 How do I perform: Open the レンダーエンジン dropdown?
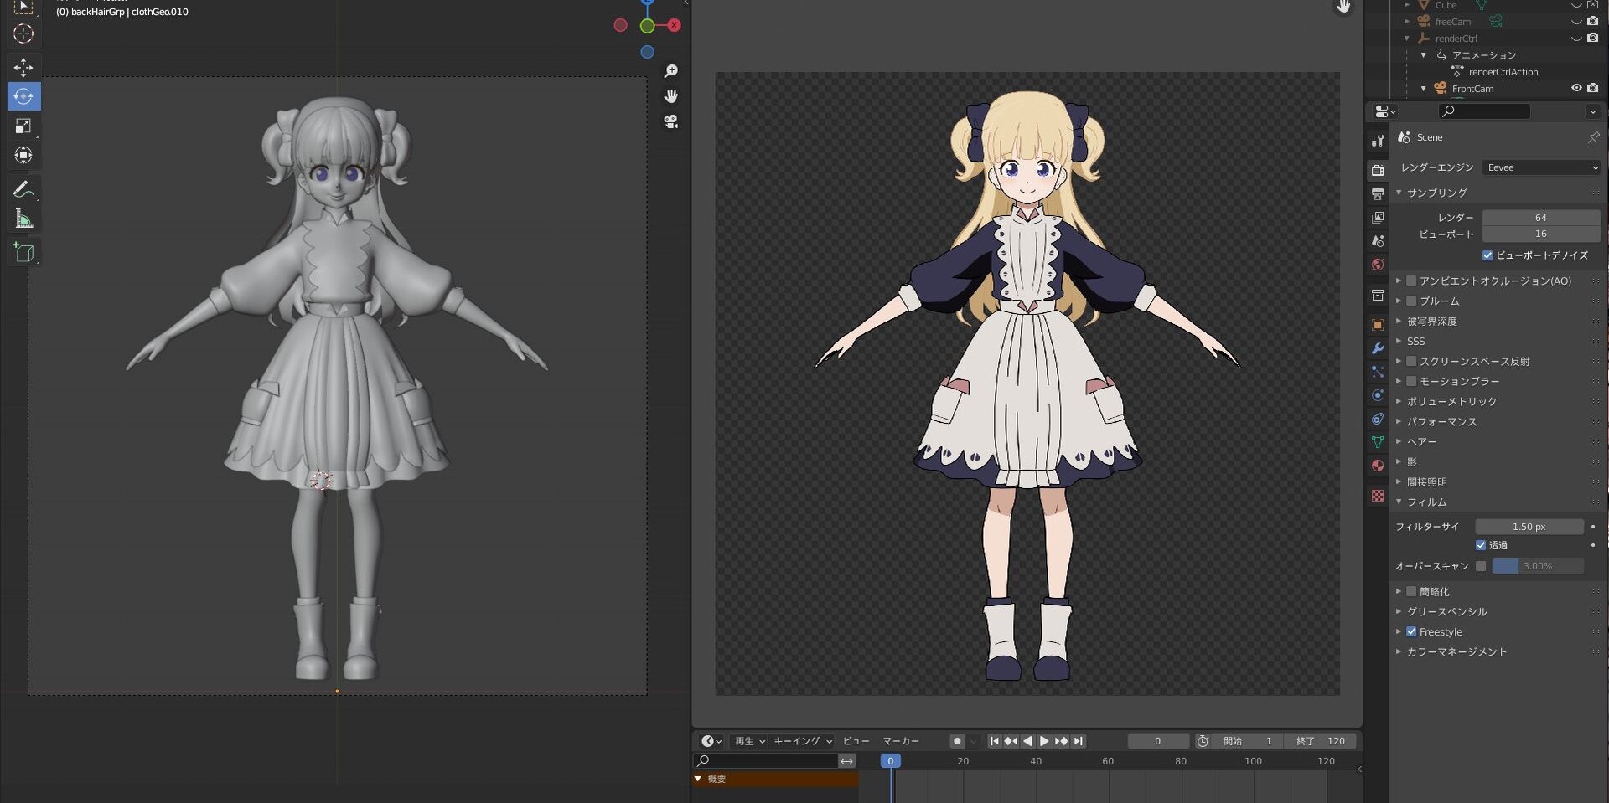click(1541, 167)
